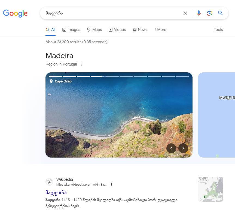This screenshot has height=213, width=235.
Task: Clear the search box with X
Action: pos(185,13)
